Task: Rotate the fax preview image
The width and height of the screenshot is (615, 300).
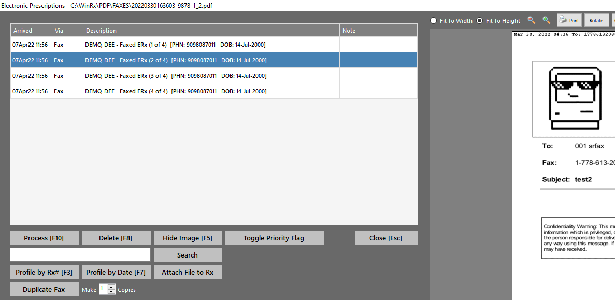Action: (596, 20)
